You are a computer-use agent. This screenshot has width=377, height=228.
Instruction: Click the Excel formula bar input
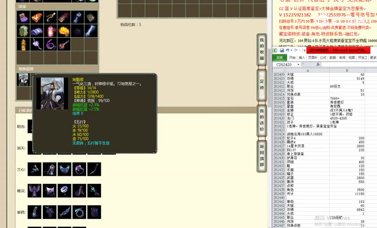[349, 65]
